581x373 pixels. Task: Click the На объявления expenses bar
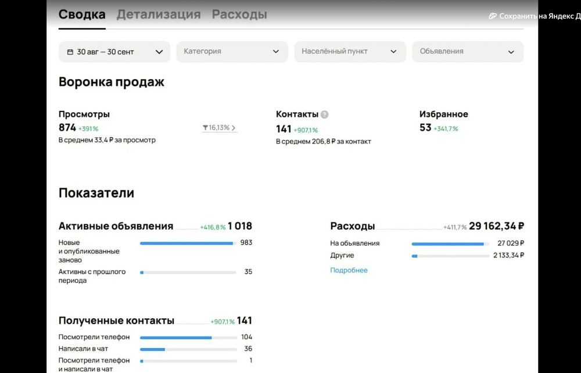click(450, 244)
